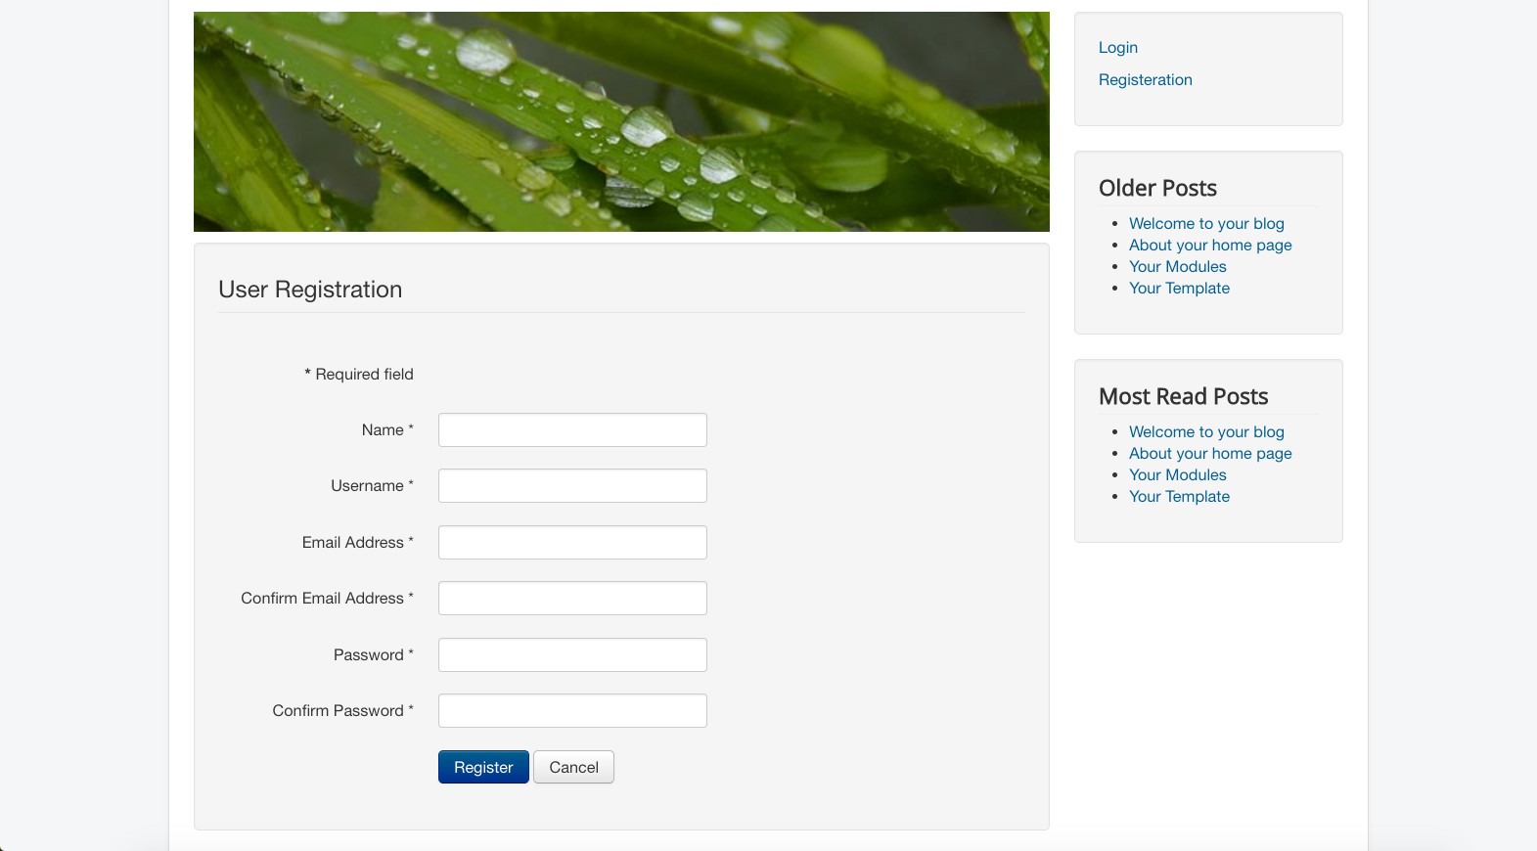Open Your Template under Older Posts
1537x851 pixels.
click(x=1179, y=288)
